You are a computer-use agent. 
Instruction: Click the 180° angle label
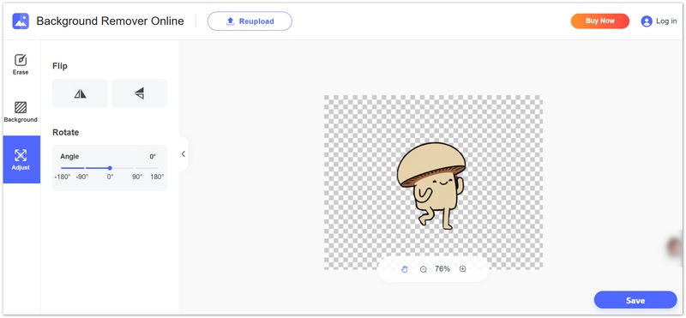tap(157, 177)
